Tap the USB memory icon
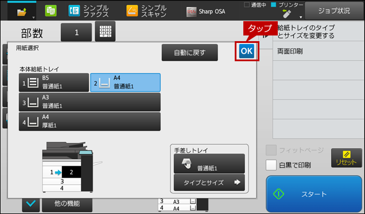This screenshot has height=214, width=365. pyautogui.click(x=286, y=14)
